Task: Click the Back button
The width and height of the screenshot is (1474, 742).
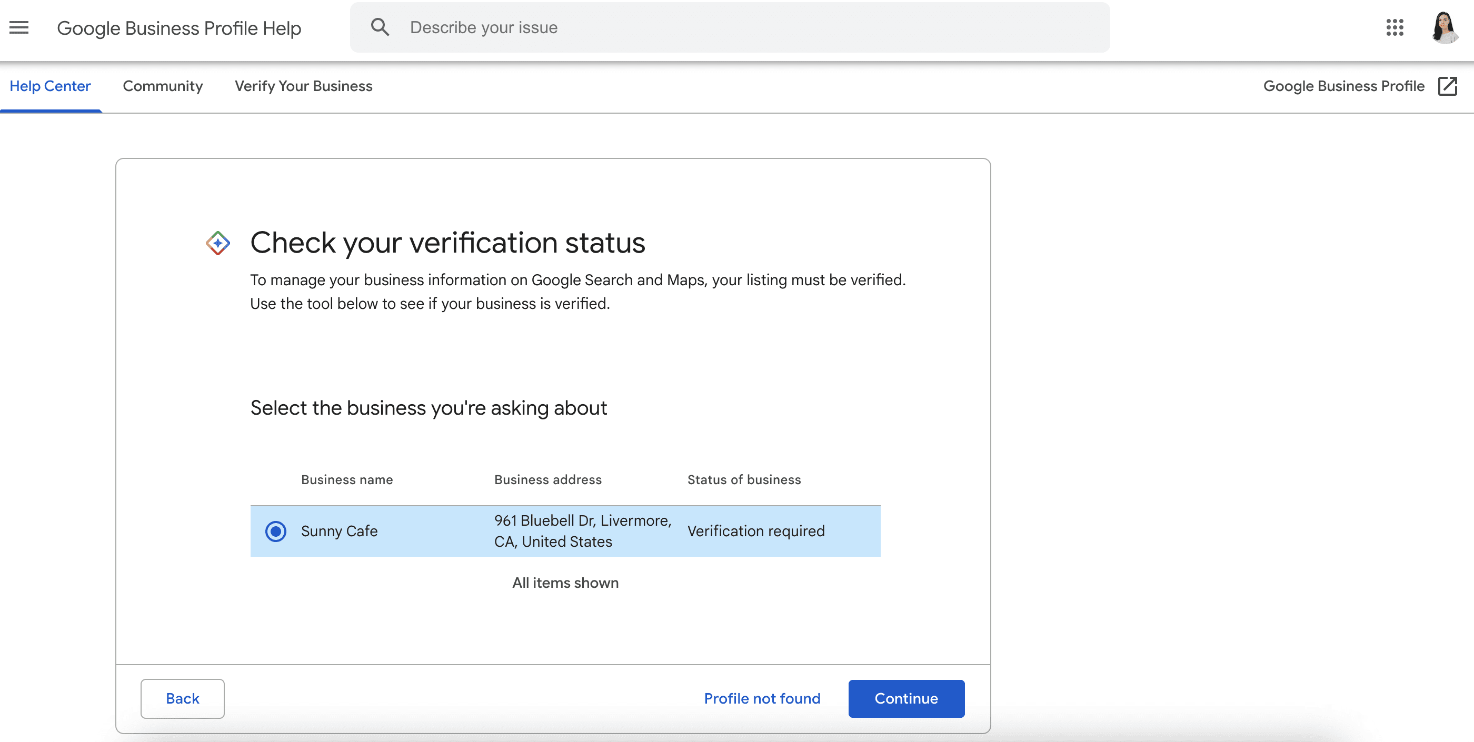Action: pos(183,698)
